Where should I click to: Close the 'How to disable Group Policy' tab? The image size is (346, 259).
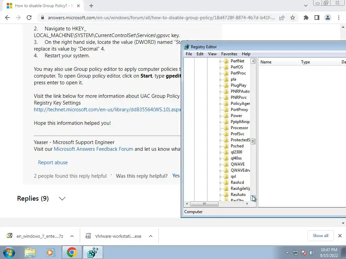click(x=78, y=6)
